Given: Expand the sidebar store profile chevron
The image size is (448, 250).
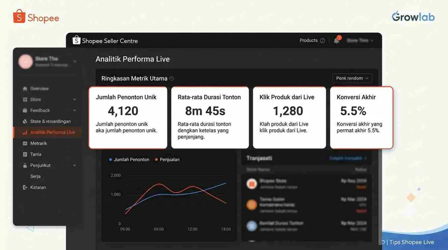Looking at the screenshot, I should (75, 62).
